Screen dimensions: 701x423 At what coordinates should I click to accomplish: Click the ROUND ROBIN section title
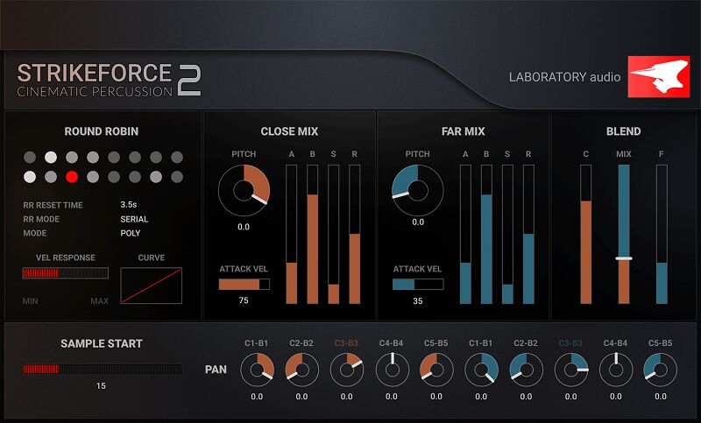(x=102, y=131)
